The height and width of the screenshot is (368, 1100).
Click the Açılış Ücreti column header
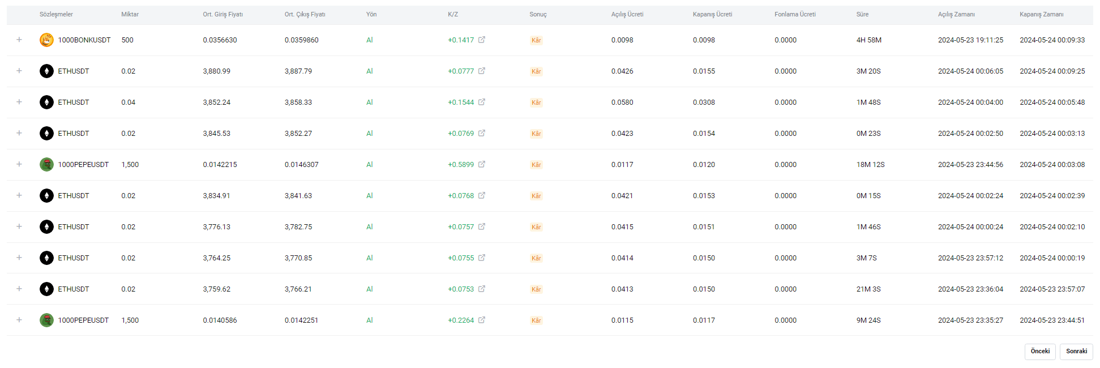tap(627, 14)
